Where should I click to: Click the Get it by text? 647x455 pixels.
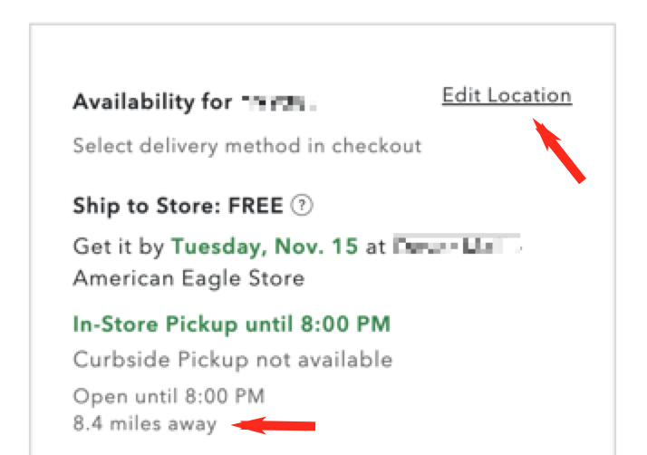coord(119,247)
